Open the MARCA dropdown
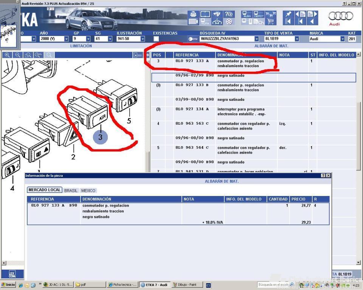 pyautogui.click(x=343, y=39)
